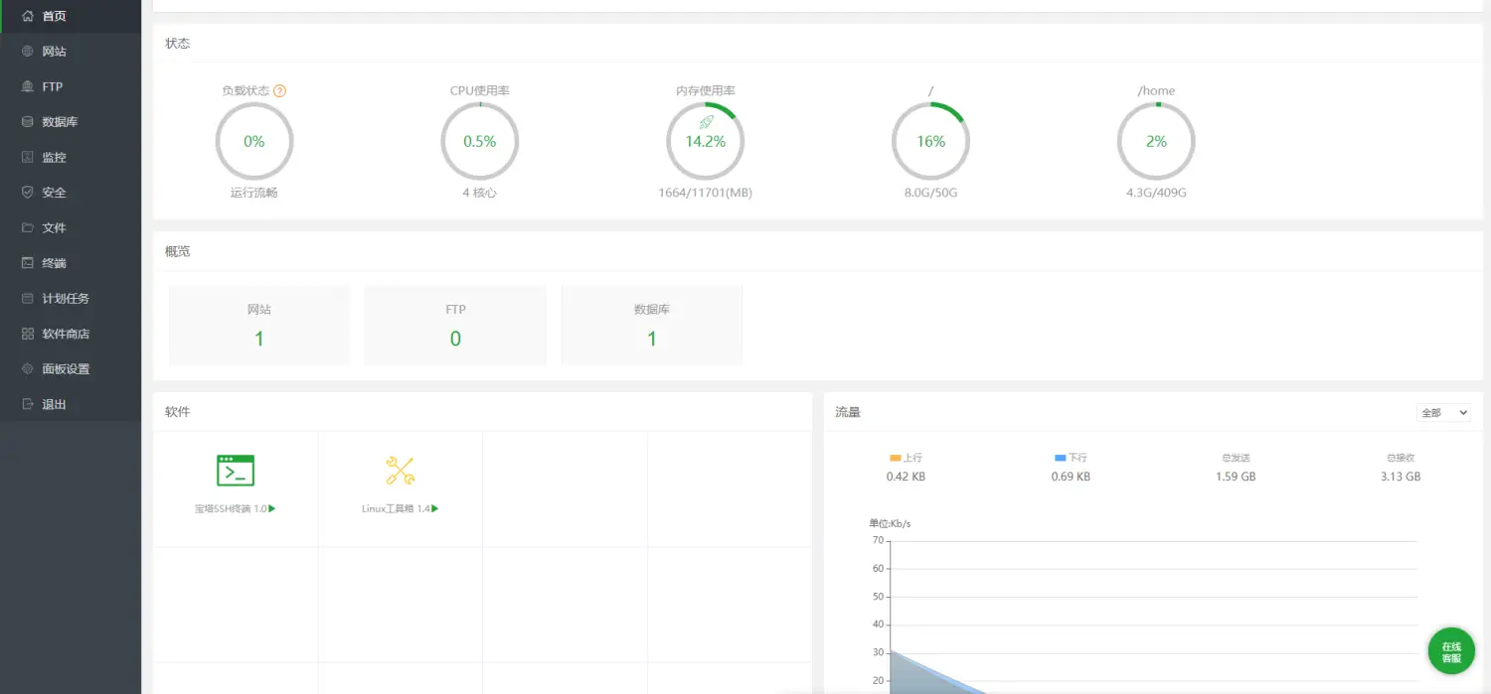
Task: Click the Linux工具箱 1.4 label
Action: pos(396,508)
